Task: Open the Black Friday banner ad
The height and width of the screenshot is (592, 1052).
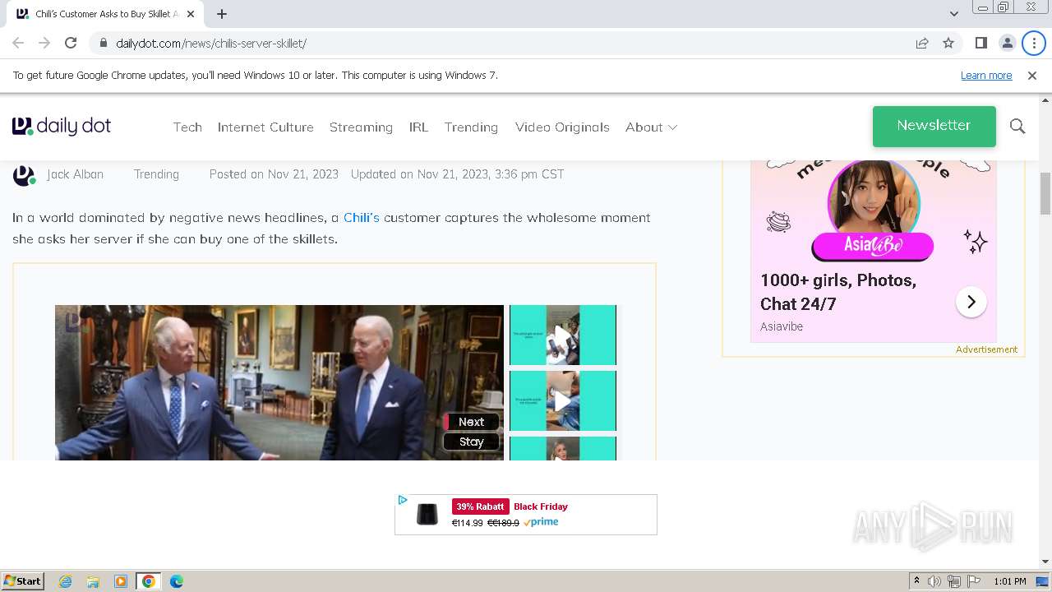Action: (526, 515)
